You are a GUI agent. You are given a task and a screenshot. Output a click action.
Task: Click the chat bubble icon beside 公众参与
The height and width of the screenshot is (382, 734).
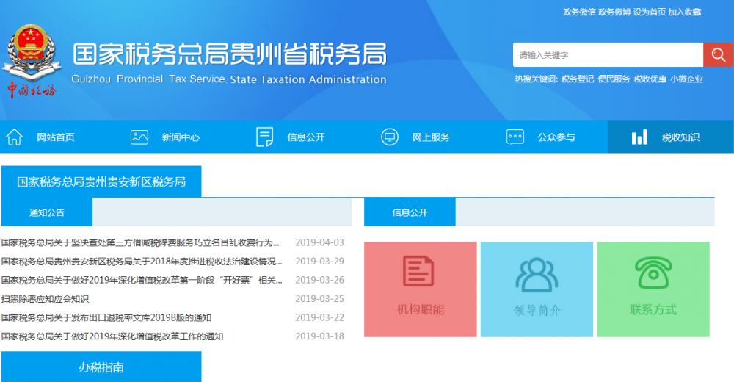point(515,137)
